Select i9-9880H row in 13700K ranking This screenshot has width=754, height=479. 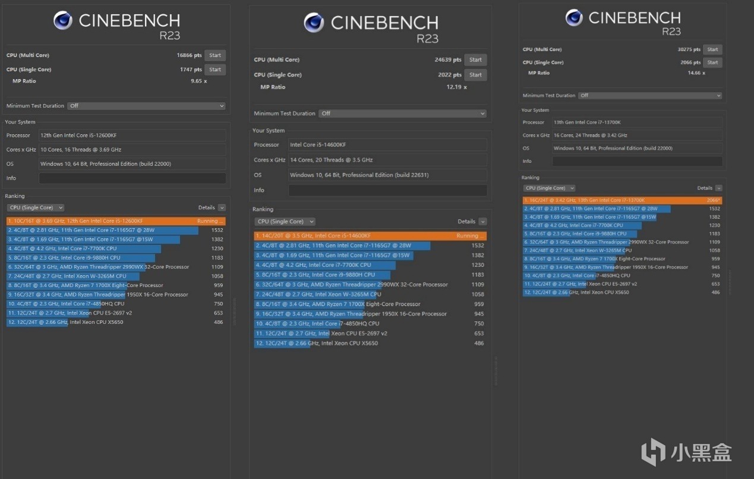(x=623, y=234)
